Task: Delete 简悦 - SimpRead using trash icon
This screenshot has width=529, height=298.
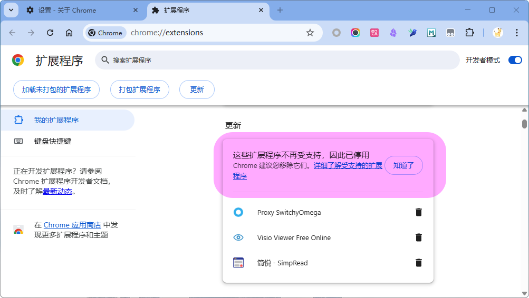Action: (x=419, y=263)
